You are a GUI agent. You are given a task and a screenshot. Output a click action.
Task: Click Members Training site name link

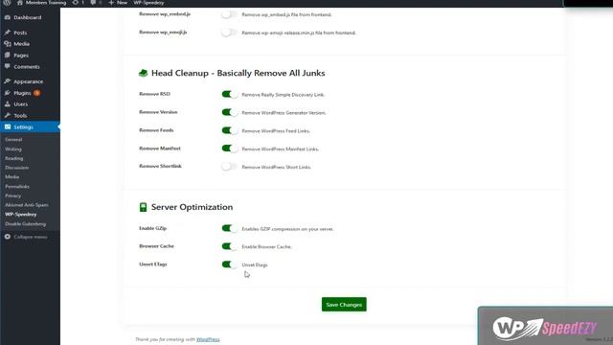click(x=46, y=3)
